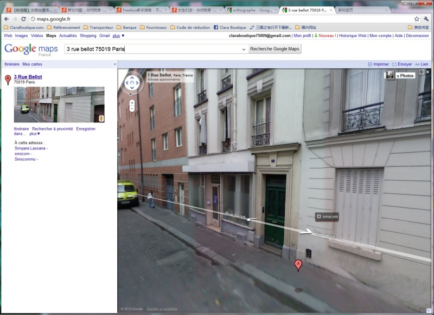Click the red marker A on the street
The height and width of the screenshot is (315, 434).
(x=297, y=265)
